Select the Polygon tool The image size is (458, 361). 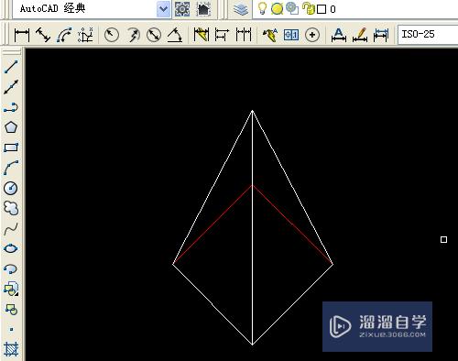click(x=11, y=127)
